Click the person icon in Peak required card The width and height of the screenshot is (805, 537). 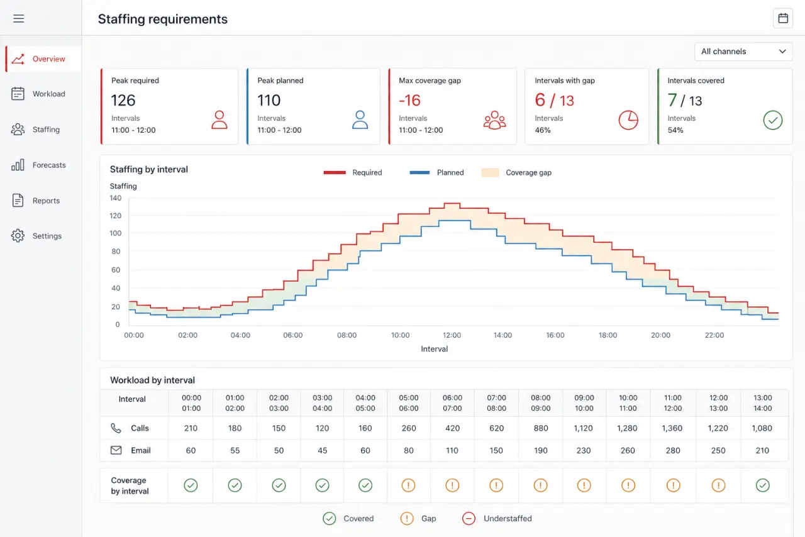tap(219, 119)
